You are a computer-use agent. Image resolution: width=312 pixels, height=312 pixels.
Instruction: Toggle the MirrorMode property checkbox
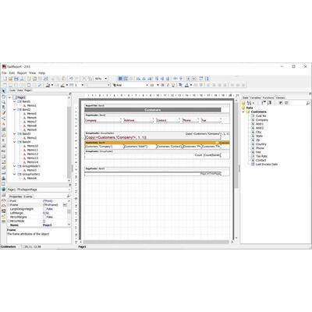click(44, 221)
